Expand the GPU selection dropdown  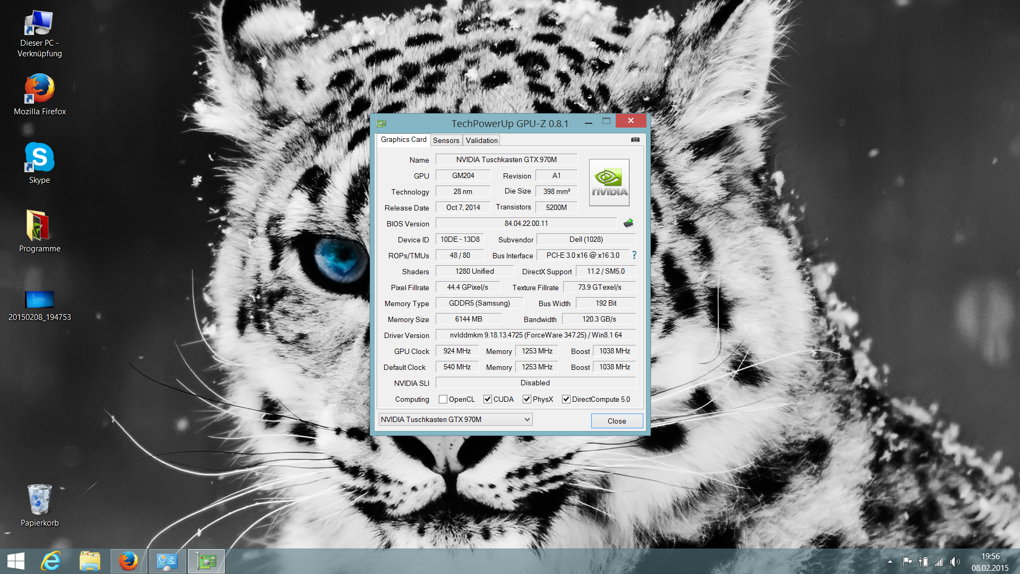coord(526,419)
